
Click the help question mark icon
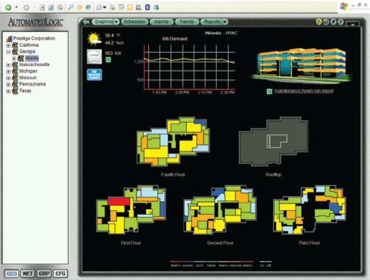(x=340, y=22)
